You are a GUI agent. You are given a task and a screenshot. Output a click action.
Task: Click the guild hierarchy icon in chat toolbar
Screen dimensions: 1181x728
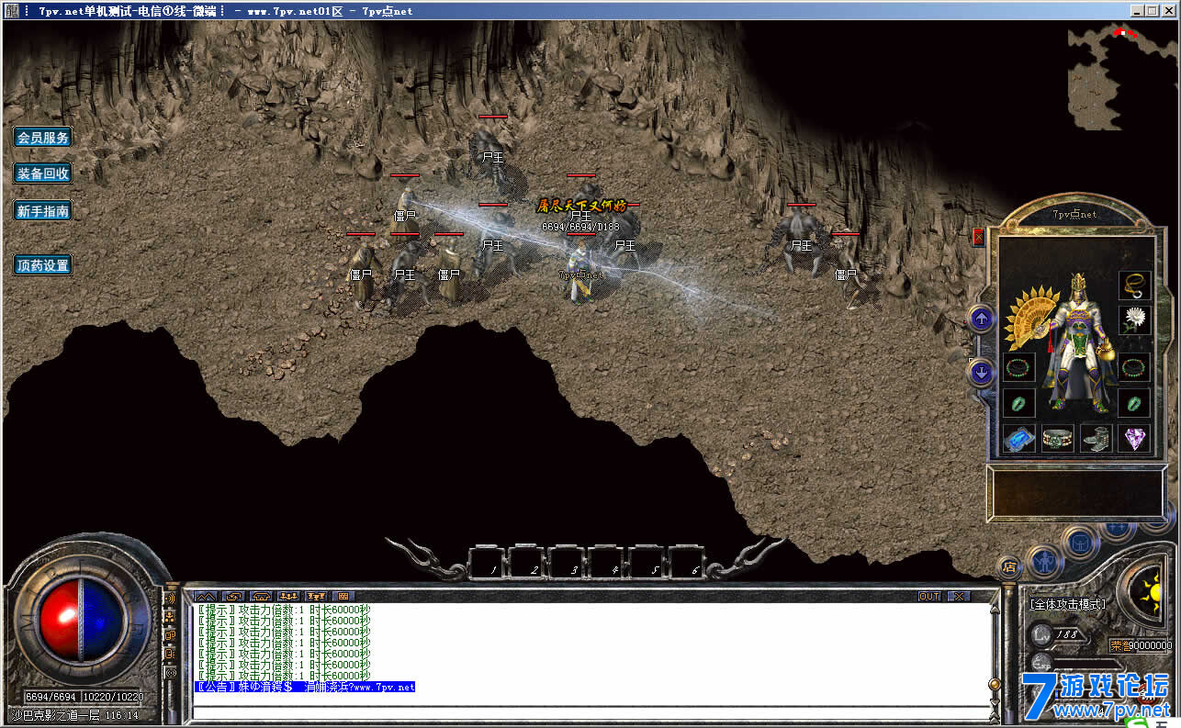click(316, 597)
